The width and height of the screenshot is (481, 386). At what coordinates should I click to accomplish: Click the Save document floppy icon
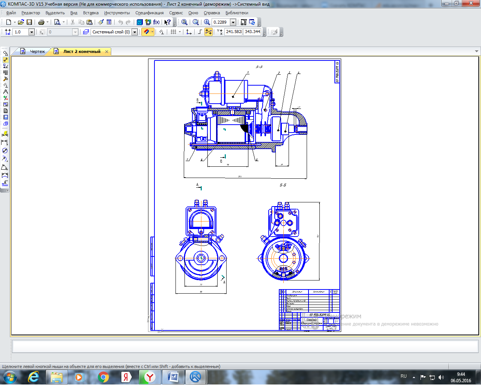click(29, 22)
